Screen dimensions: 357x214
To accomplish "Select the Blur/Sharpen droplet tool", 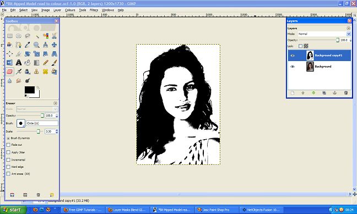I will 10,80.
